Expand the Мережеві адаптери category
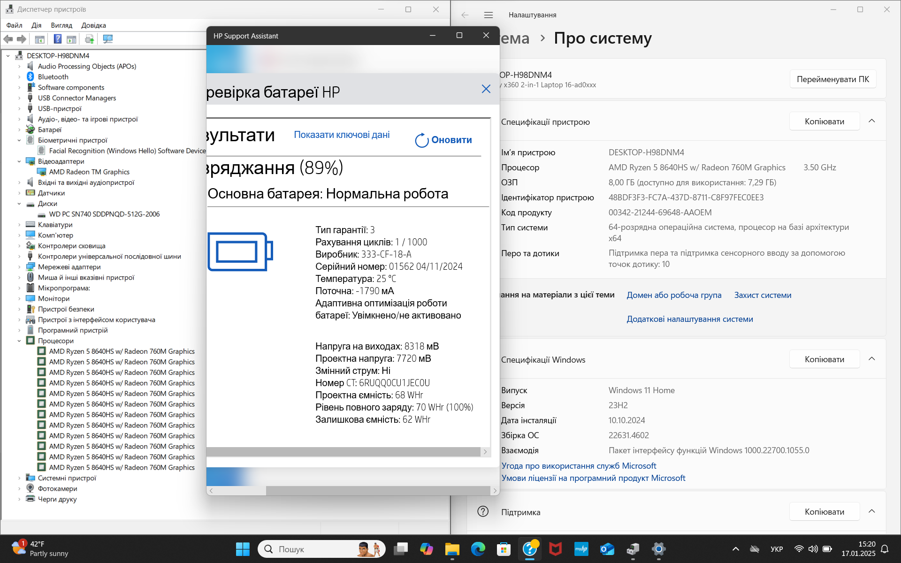This screenshot has height=563, width=901. (19, 267)
